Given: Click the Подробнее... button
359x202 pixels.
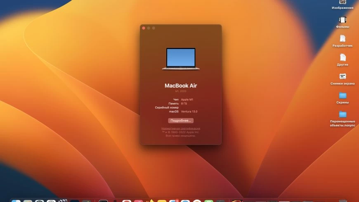Looking at the screenshot, I should (181, 120).
